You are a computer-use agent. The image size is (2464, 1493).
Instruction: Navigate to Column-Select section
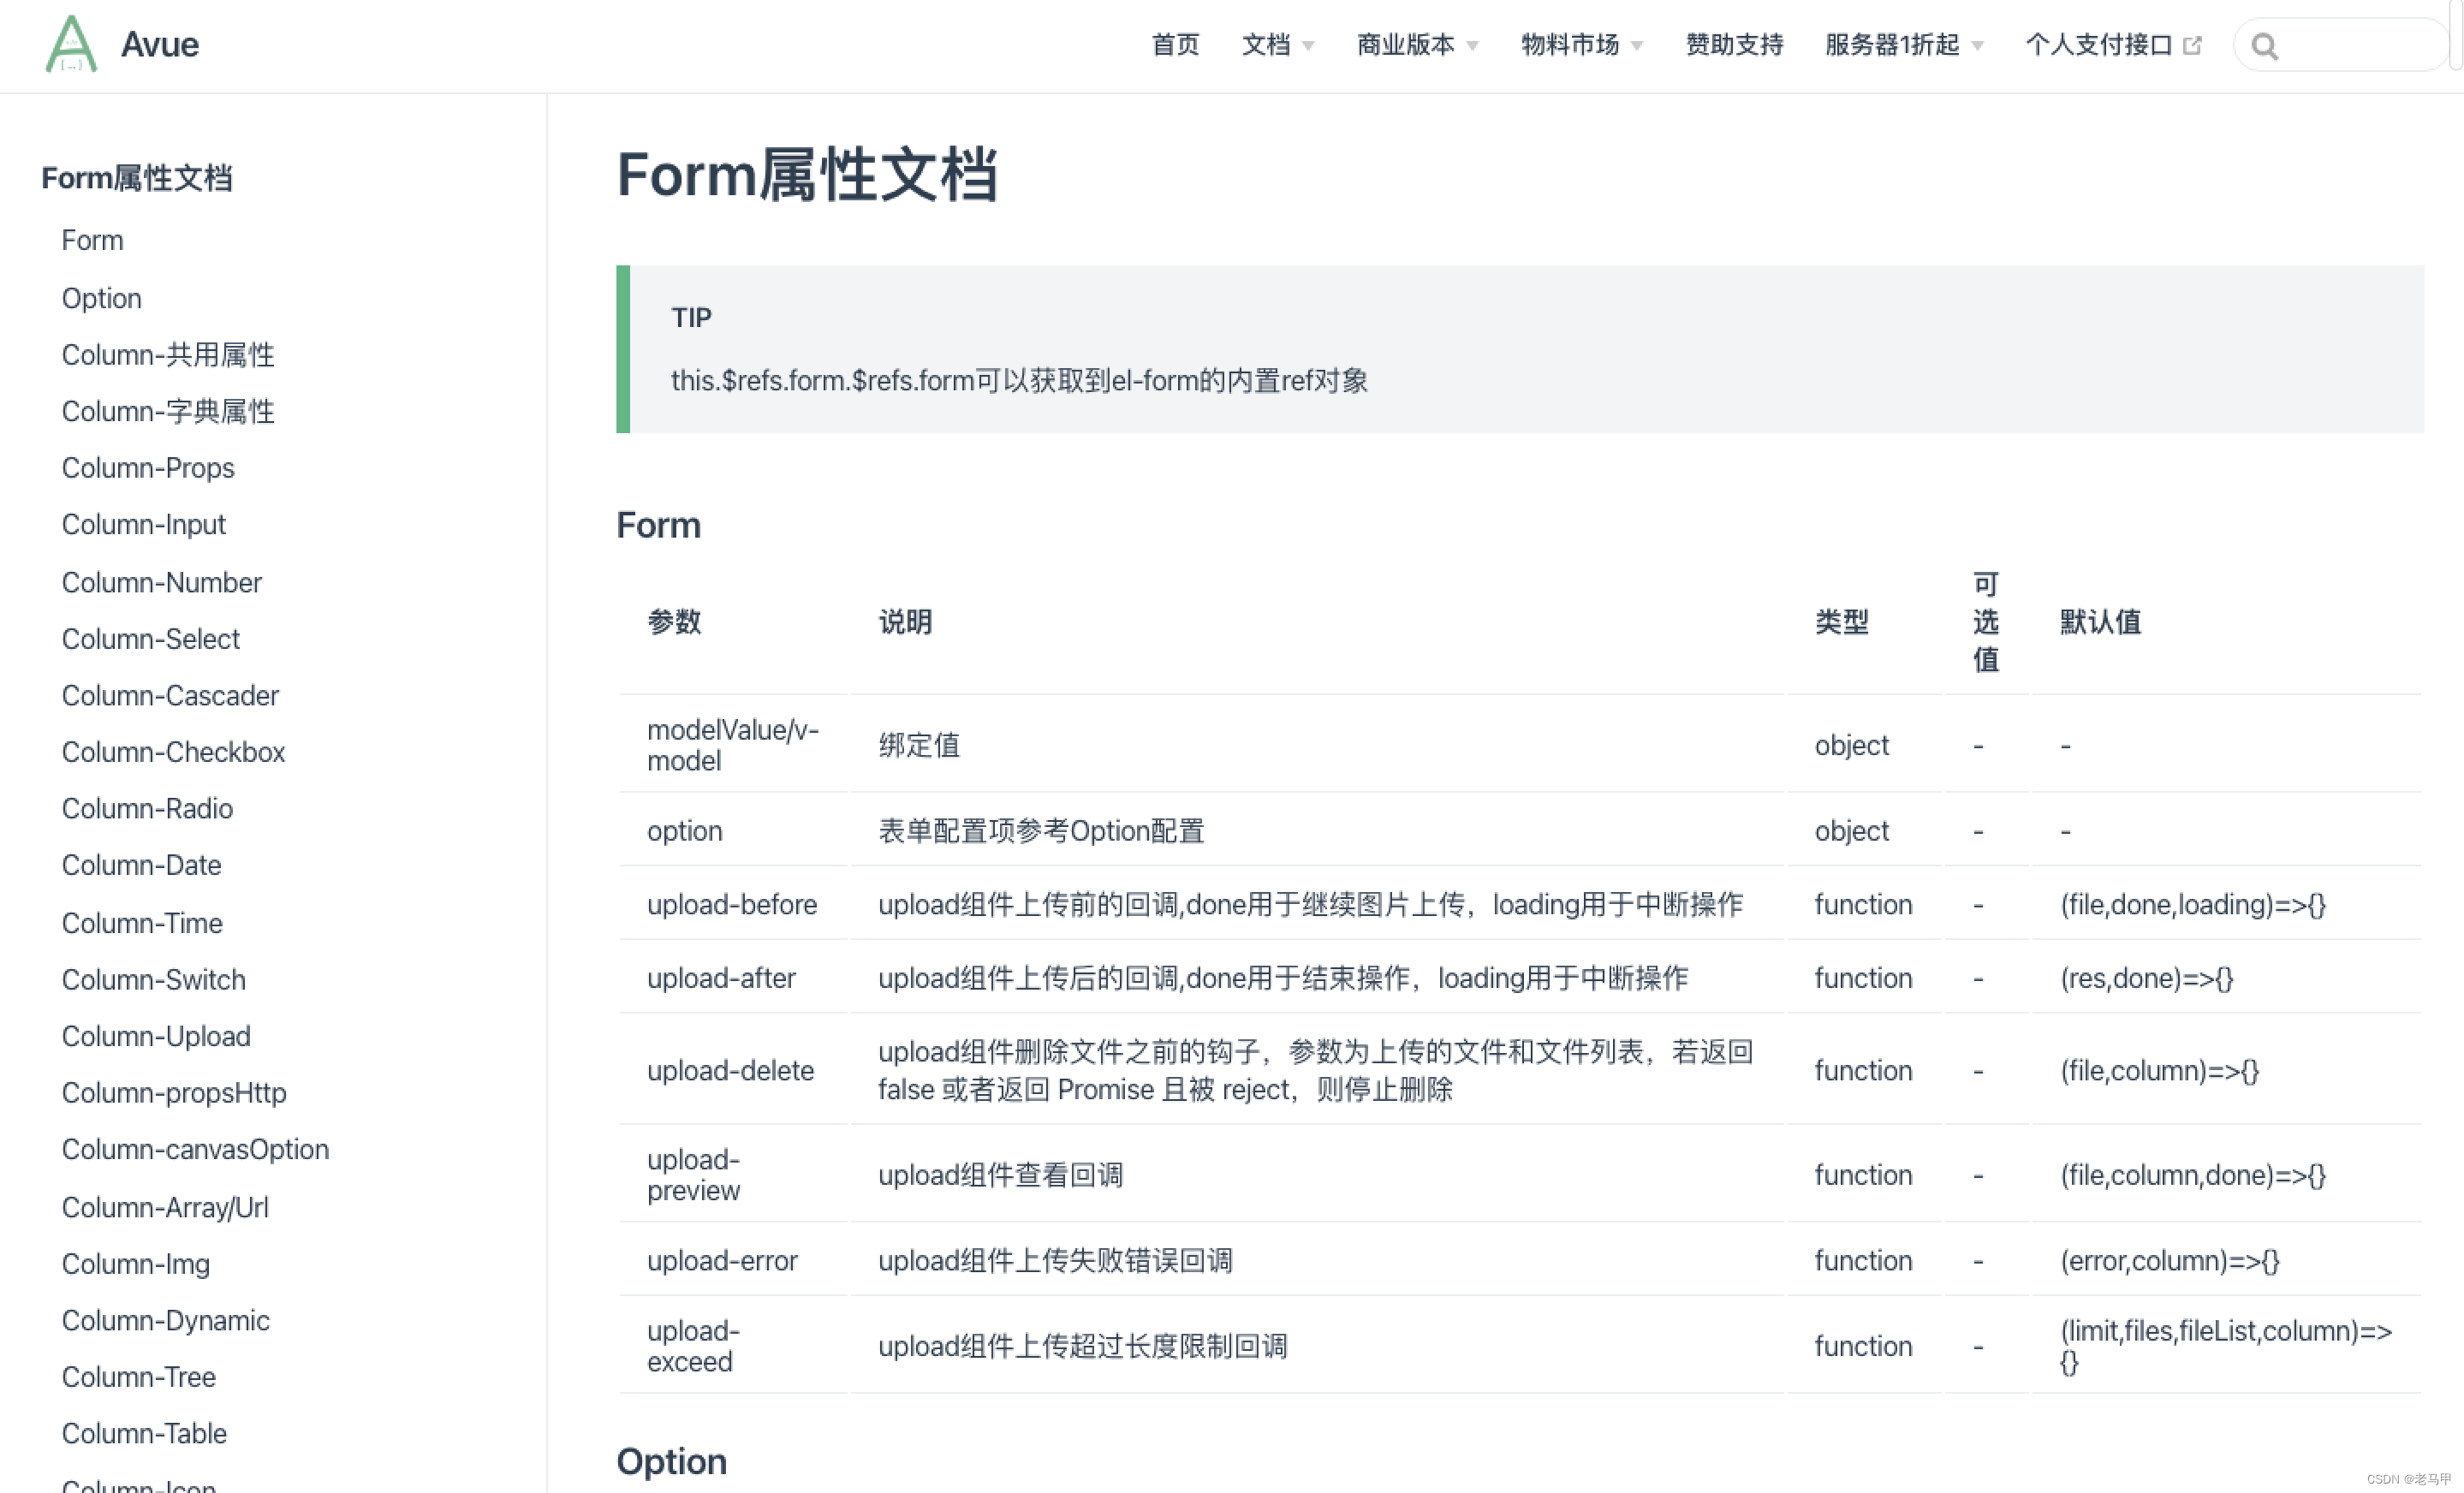pyautogui.click(x=150, y=638)
